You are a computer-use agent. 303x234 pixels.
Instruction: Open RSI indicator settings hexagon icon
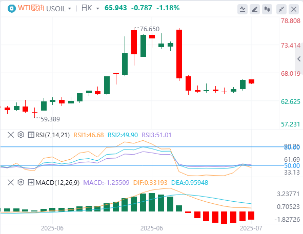tap(21, 135)
